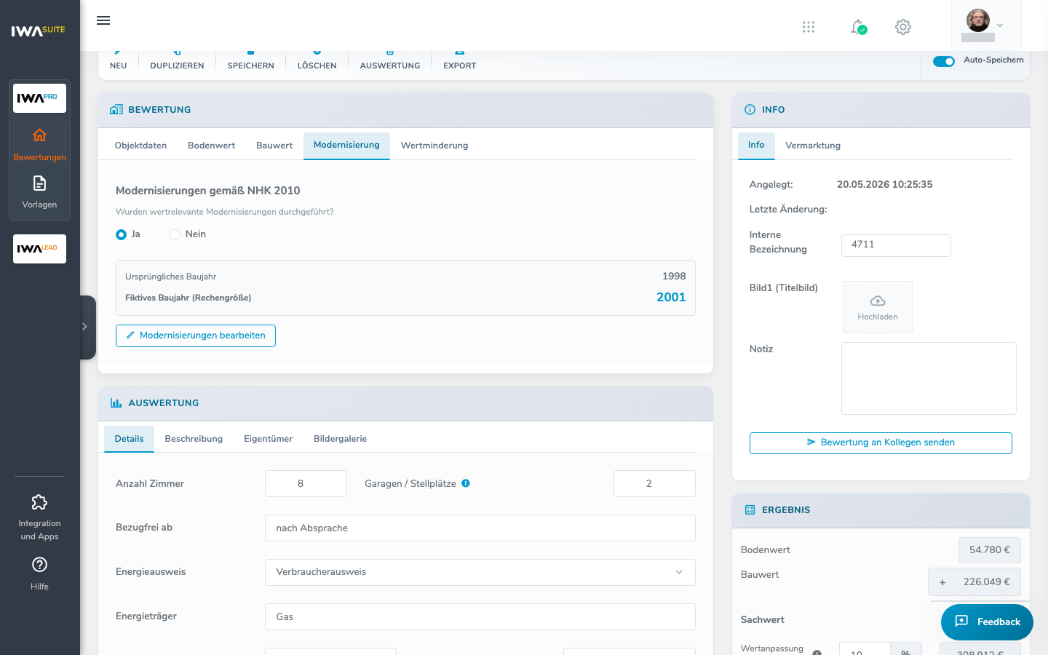Click the ERGEBNIS panel calculator icon
This screenshot has width=1048, height=655.
tap(750, 510)
